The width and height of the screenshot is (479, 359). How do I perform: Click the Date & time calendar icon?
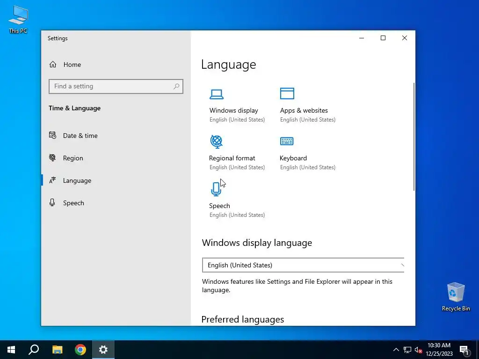coord(52,135)
